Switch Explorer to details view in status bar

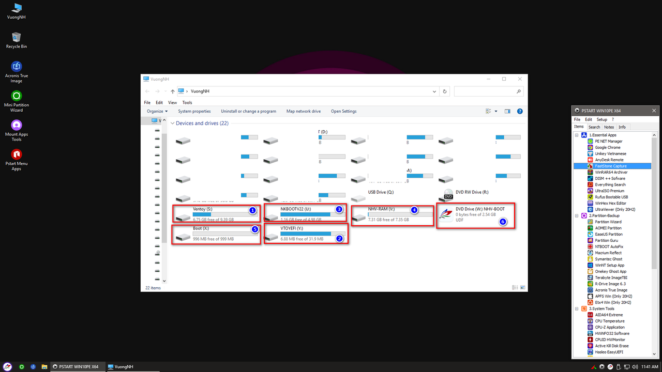tap(515, 287)
